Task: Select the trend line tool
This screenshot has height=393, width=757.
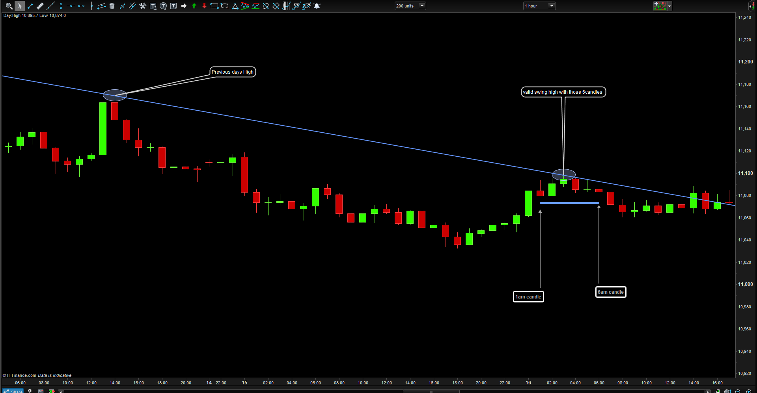Action: 50,6
